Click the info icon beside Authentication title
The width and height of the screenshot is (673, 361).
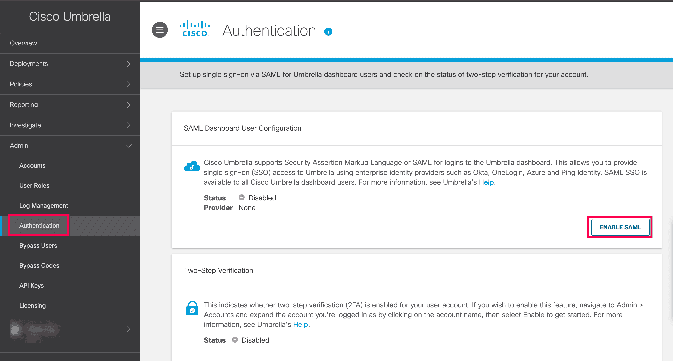click(328, 32)
